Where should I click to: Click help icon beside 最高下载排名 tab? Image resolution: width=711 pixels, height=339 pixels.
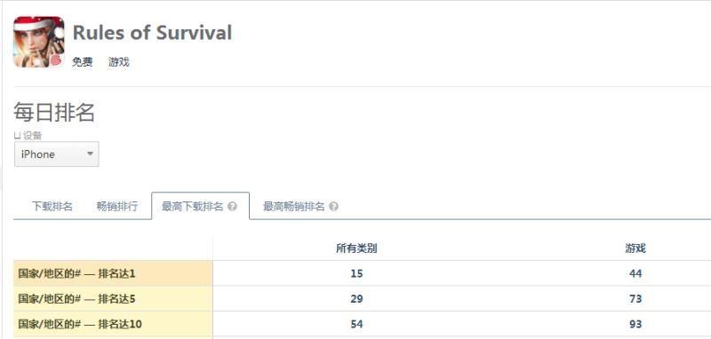coord(232,207)
